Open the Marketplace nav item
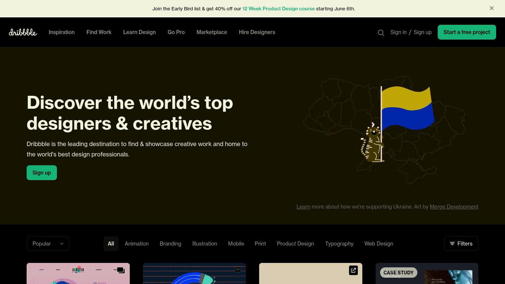Viewport: 505px width, 284px height. click(211, 32)
